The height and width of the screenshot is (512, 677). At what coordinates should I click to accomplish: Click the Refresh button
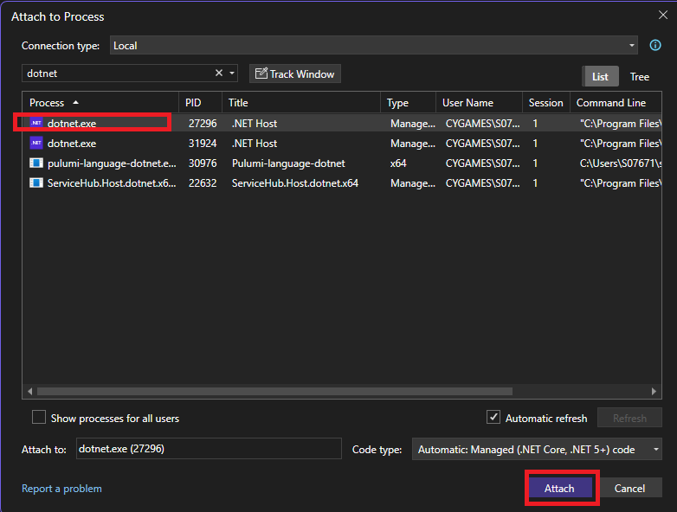pyautogui.click(x=629, y=418)
